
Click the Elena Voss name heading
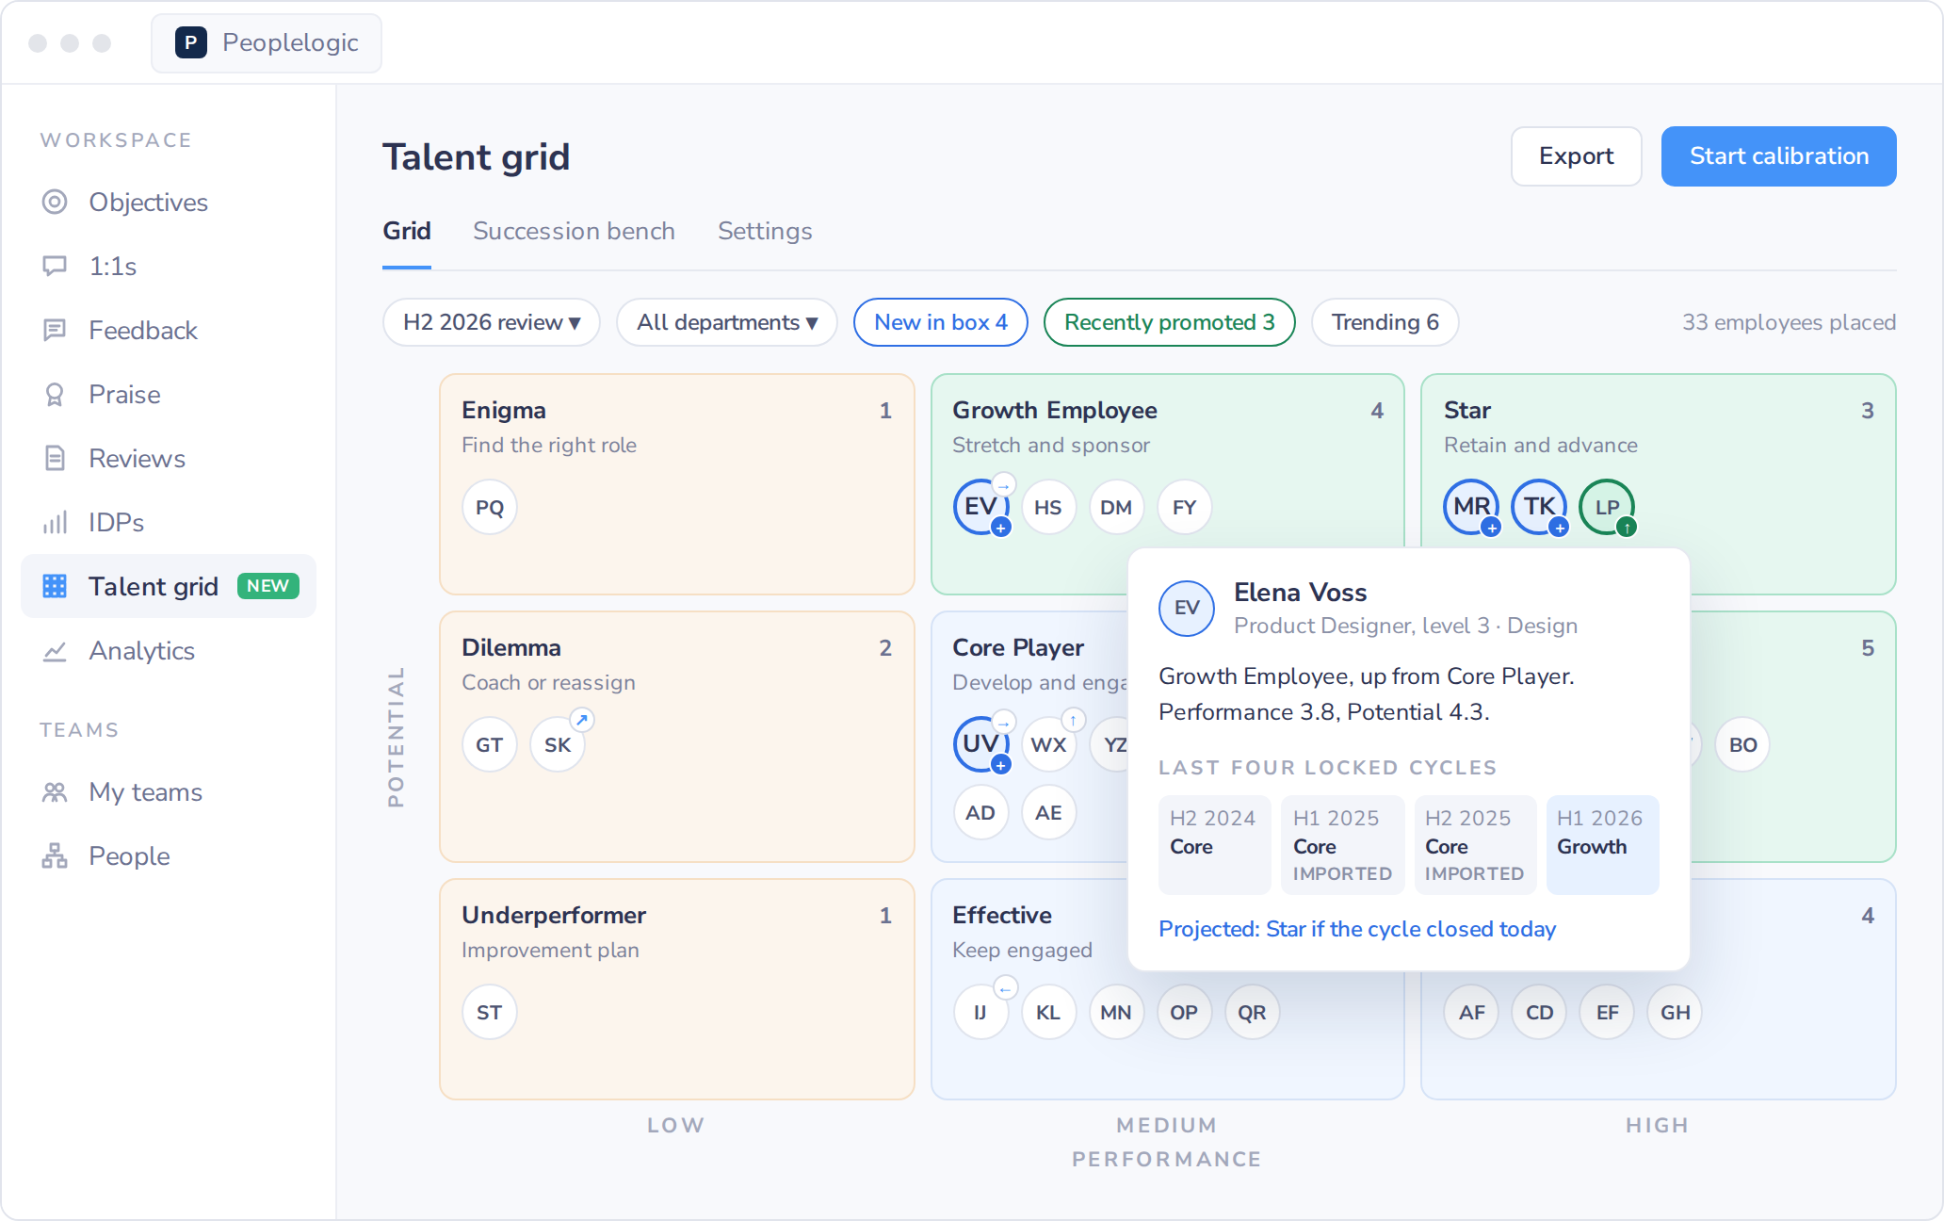(x=1300, y=593)
